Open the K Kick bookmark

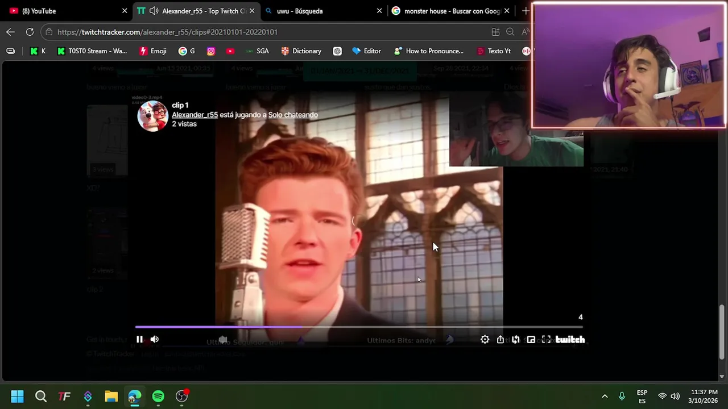pyautogui.click(x=38, y=51)
